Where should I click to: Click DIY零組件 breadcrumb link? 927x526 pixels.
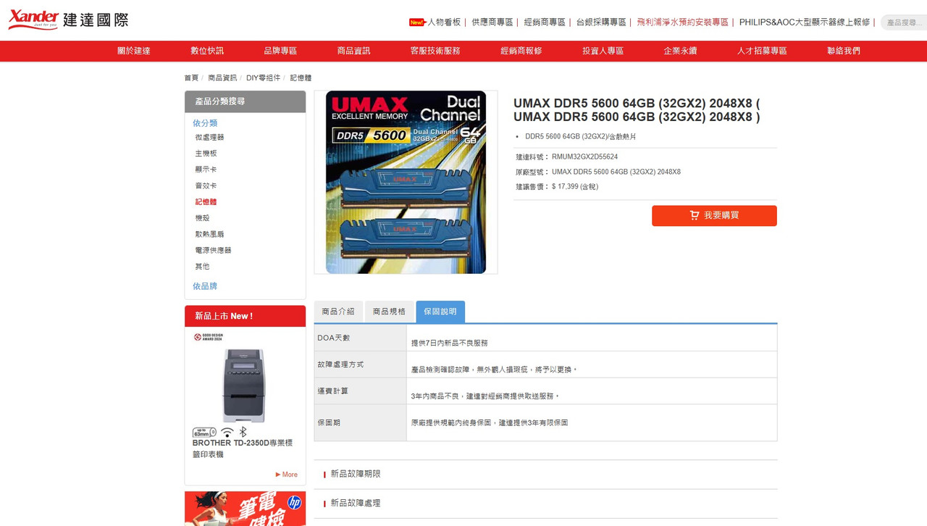point(263,78)
